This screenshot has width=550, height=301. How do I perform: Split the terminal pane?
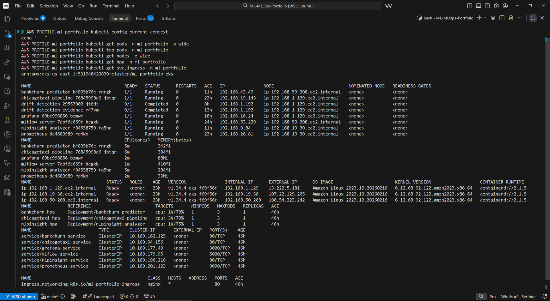[x=502, y=18]
